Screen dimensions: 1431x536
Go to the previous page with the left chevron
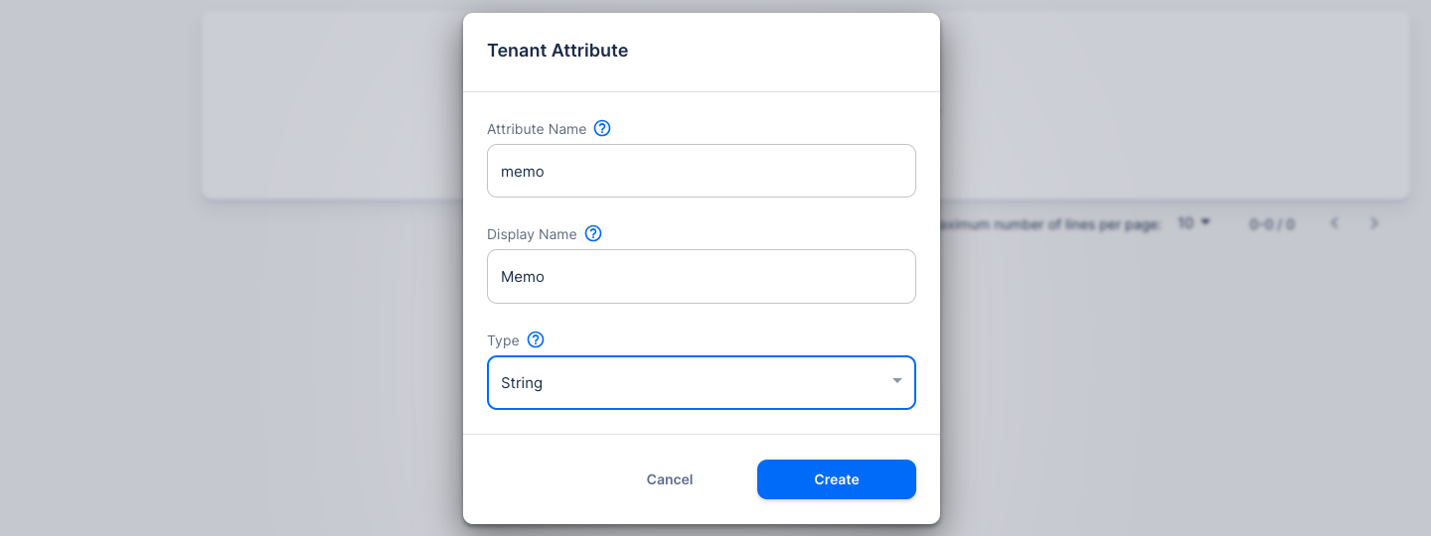click(x=1335, y=223)
